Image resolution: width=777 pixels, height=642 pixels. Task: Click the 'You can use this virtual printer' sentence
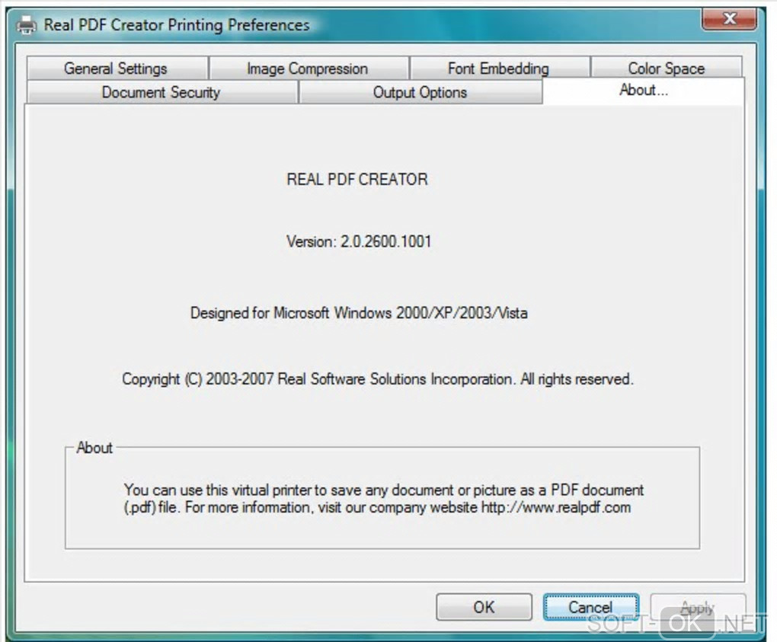[383, 499]
